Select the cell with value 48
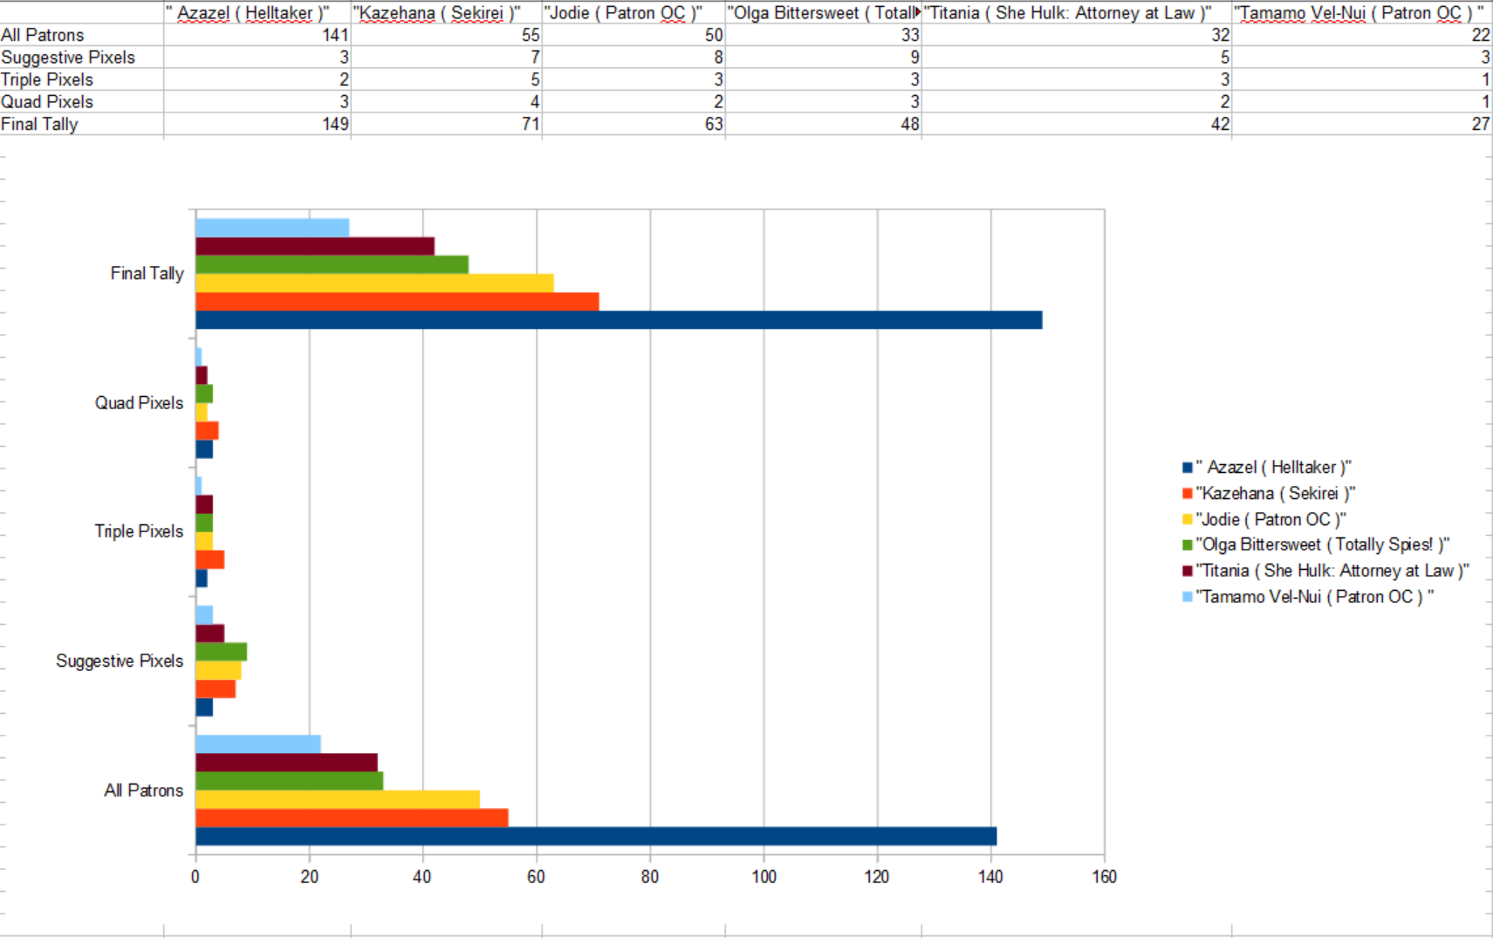 [x=823, y=124]
